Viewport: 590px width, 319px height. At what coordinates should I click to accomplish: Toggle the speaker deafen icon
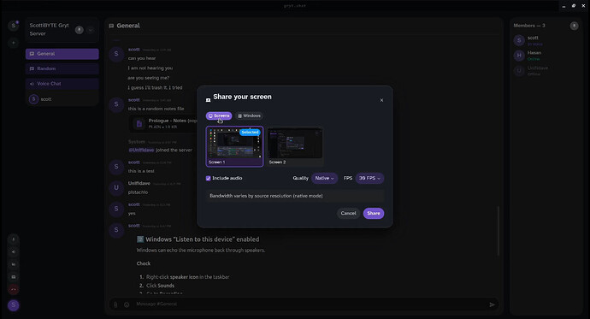point(14,252)
